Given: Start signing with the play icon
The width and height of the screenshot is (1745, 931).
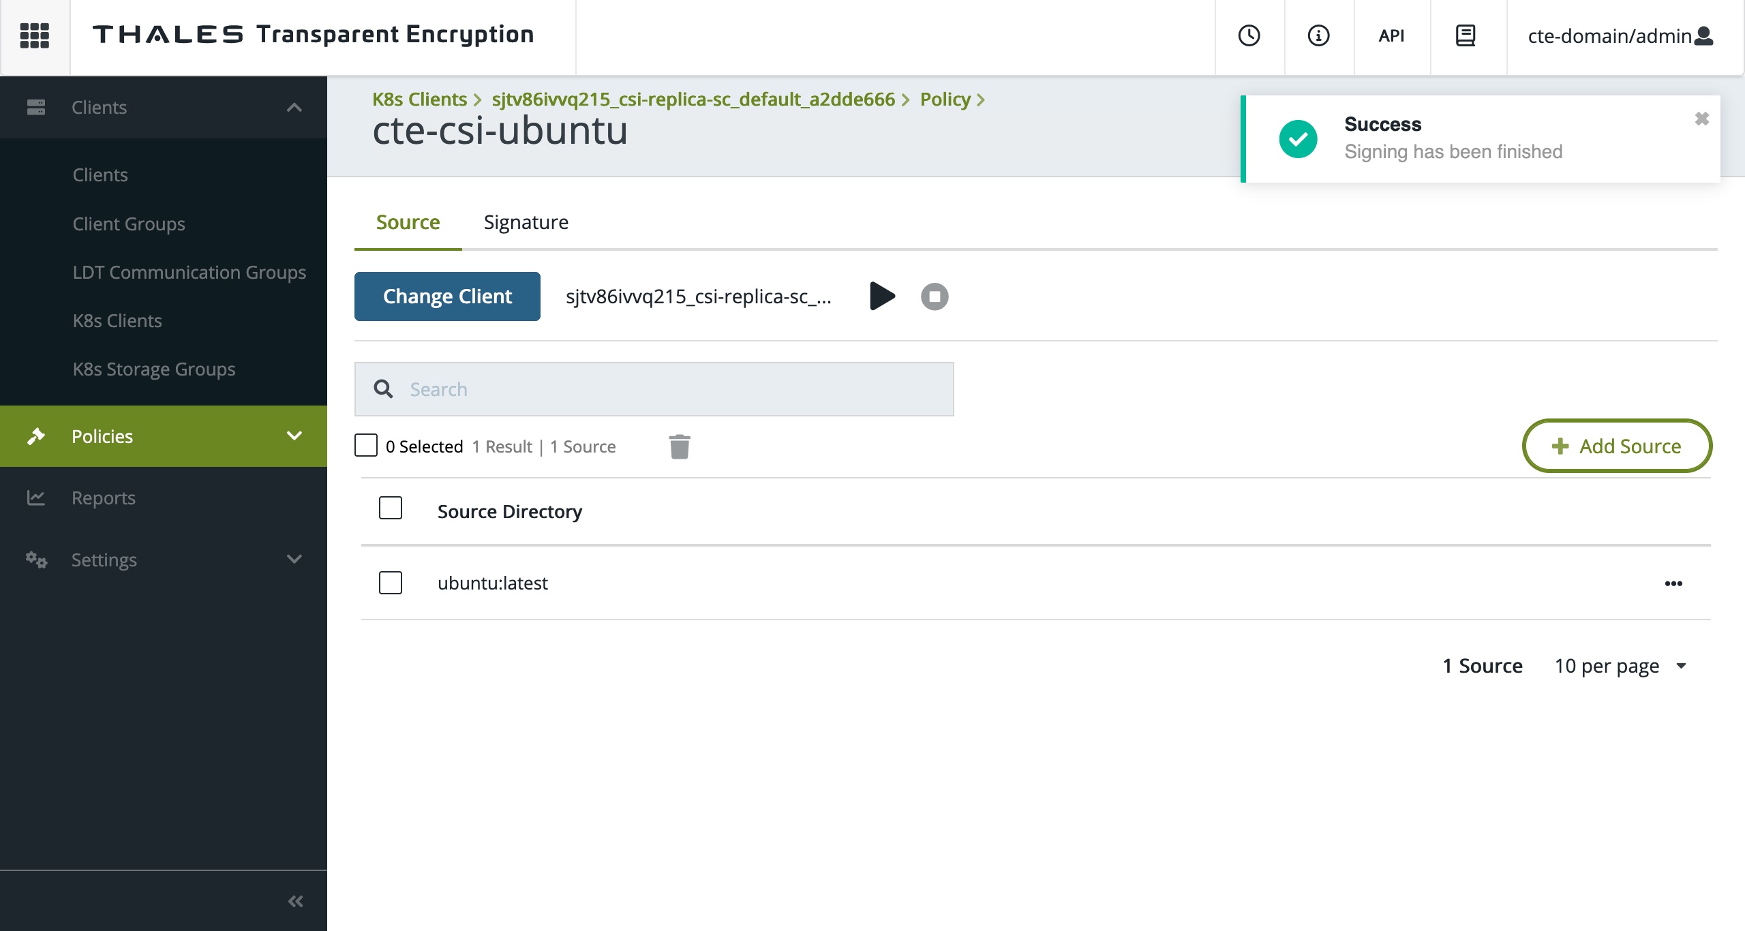Looking at the screenshot, I should point(882,296).
